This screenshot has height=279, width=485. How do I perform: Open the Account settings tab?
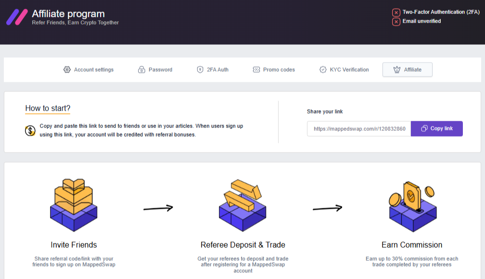[x=93, y=70]
